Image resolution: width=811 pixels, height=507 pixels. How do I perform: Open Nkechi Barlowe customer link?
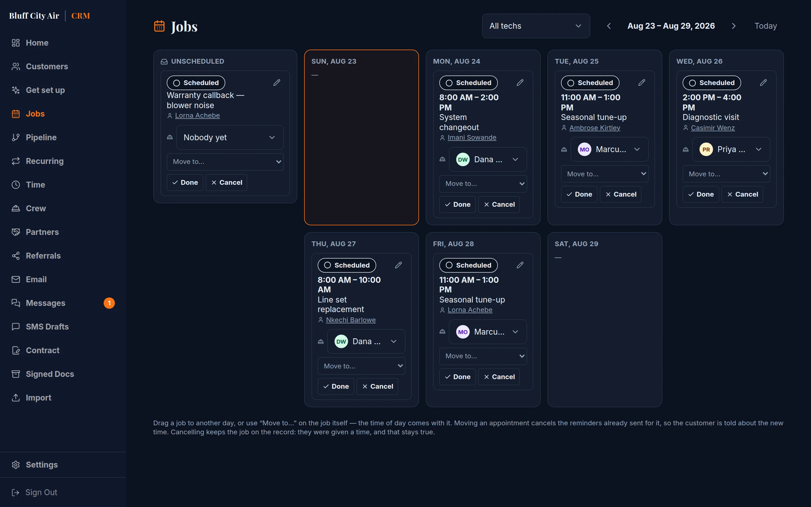pos(351,320)
